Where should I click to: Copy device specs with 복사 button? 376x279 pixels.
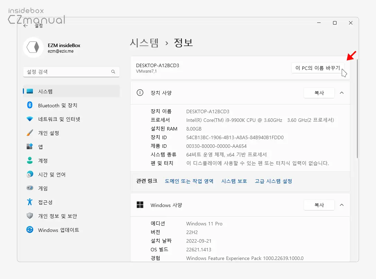click(319, 93)
